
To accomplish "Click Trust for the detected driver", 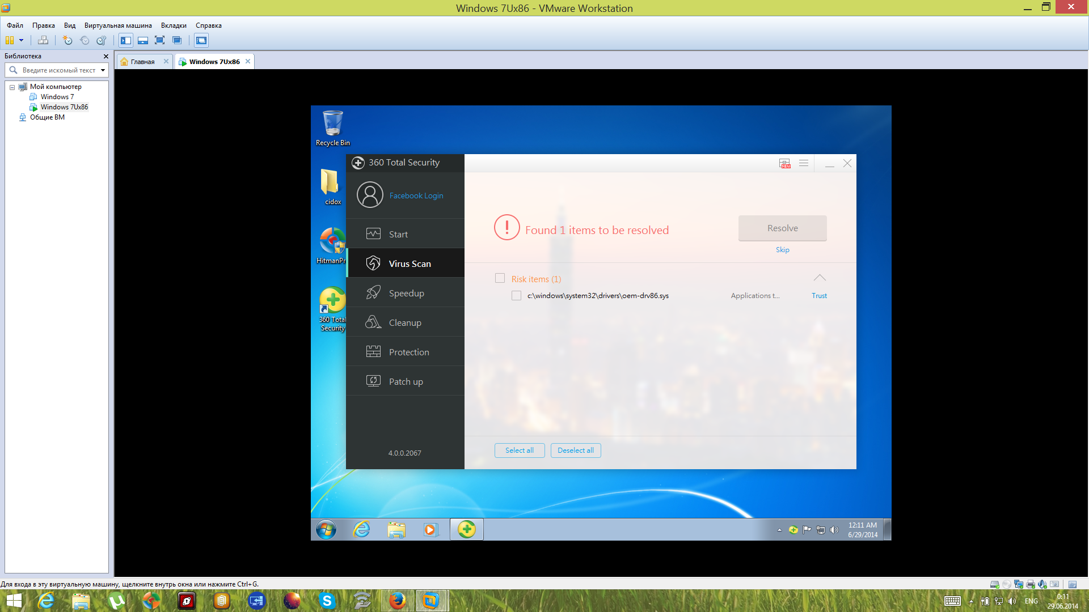I will [819, 296].
